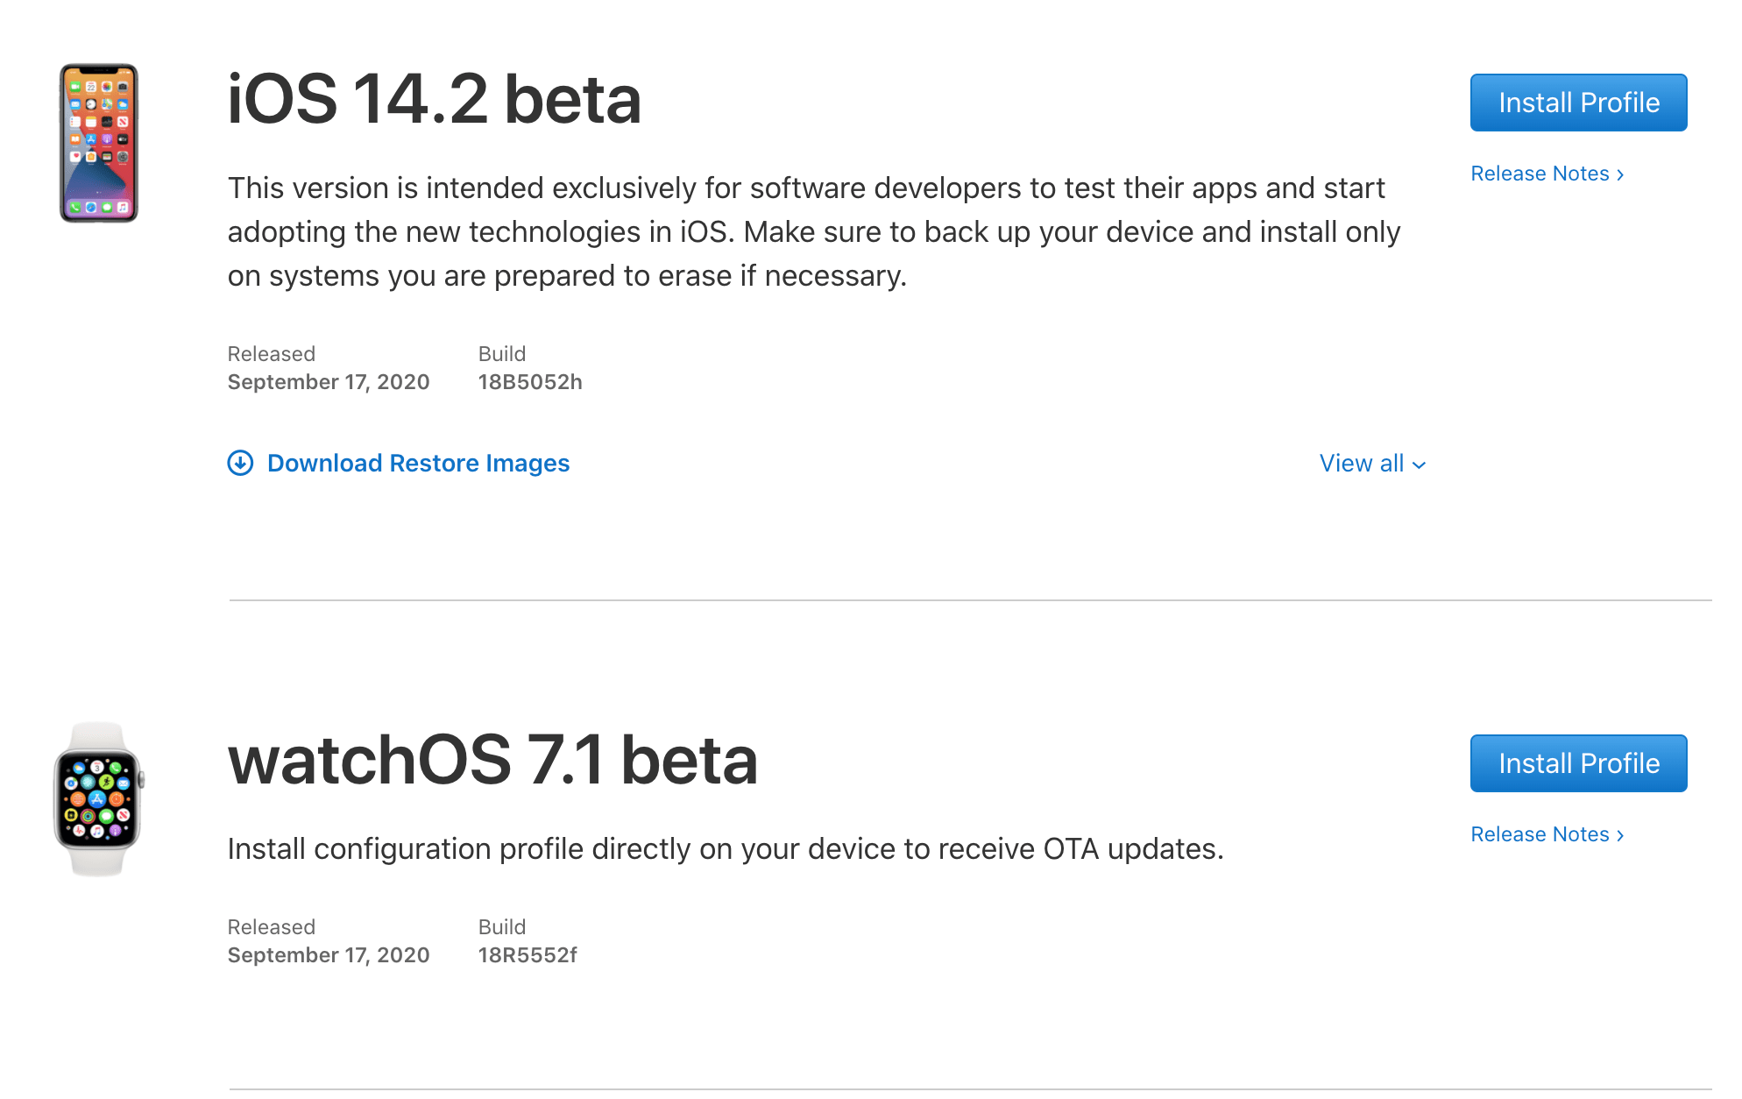Click the Build label under iOS 14.2 beta
Viewport: 1742px width, 1099px height.
click(x=502, y=354)
